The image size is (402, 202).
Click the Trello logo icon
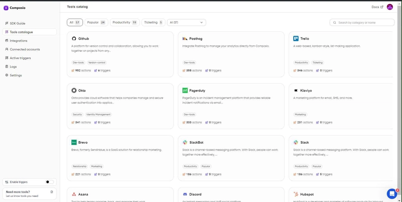click(x=296, y=39)
